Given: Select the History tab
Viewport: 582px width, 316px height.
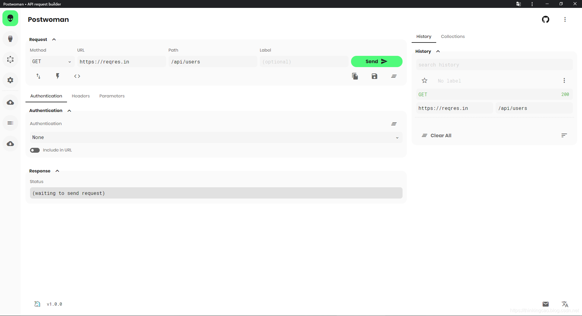Looking at the screenshot, I should pos(424,36).
